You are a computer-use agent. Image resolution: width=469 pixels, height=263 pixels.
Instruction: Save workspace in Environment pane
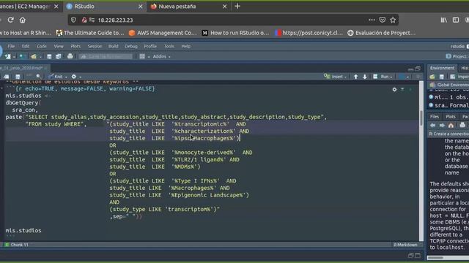click(x=441, y=77)
